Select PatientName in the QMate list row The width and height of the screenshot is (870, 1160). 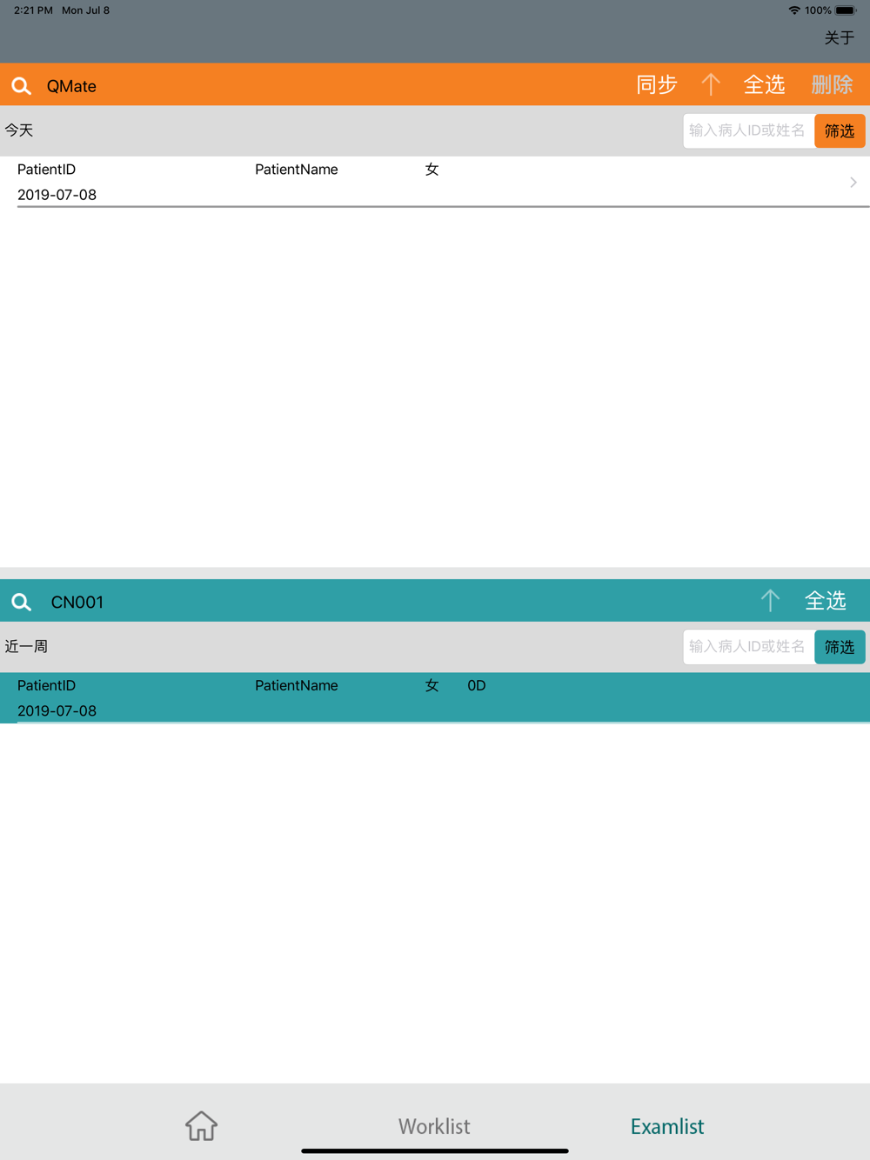coord(296,170)
